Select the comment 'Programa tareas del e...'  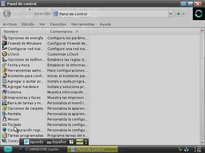click(68, 135)
